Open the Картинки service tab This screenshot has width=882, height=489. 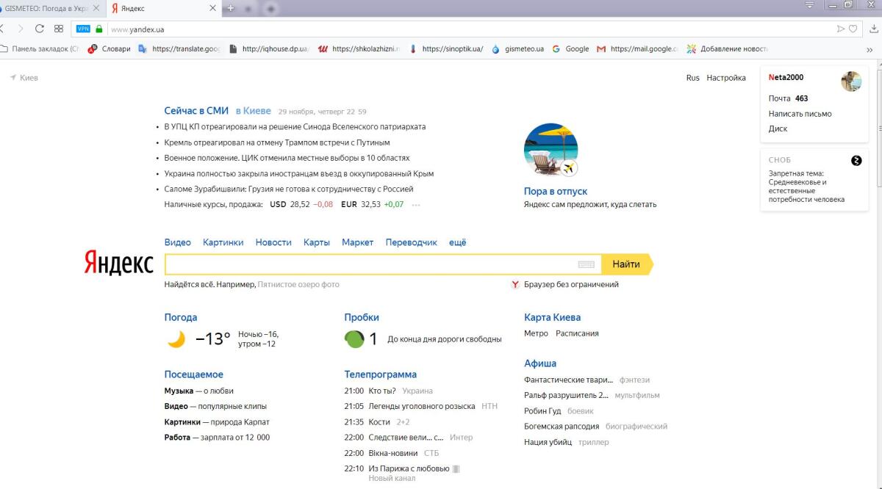pos(223,242)
